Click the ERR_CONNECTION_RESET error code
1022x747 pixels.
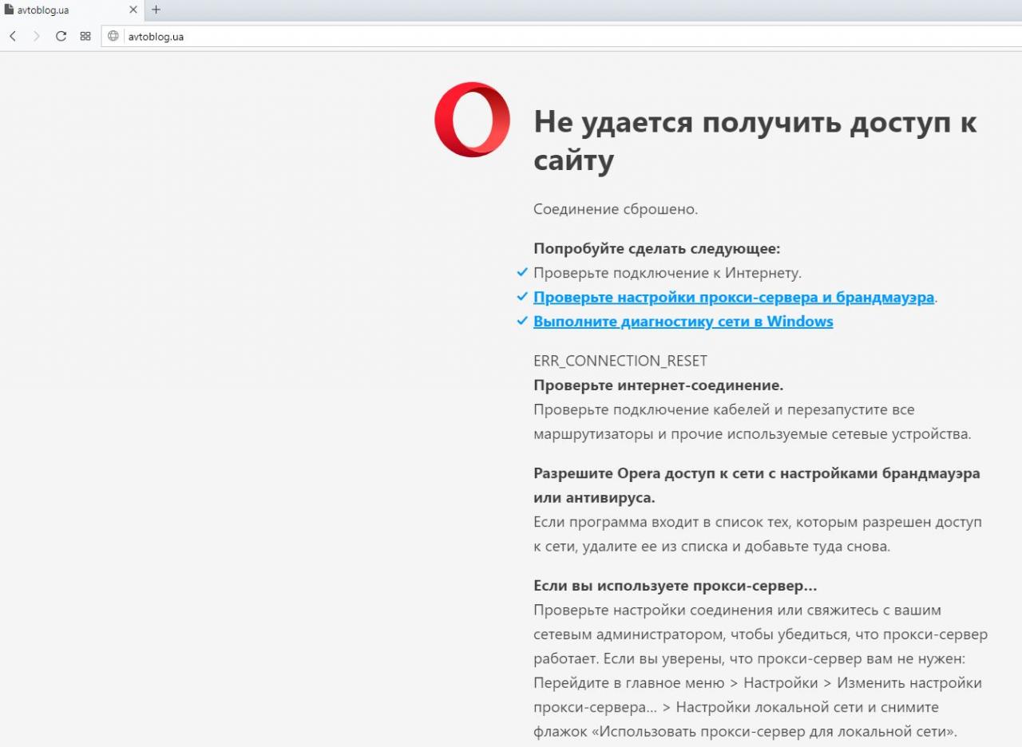(620, 361)
